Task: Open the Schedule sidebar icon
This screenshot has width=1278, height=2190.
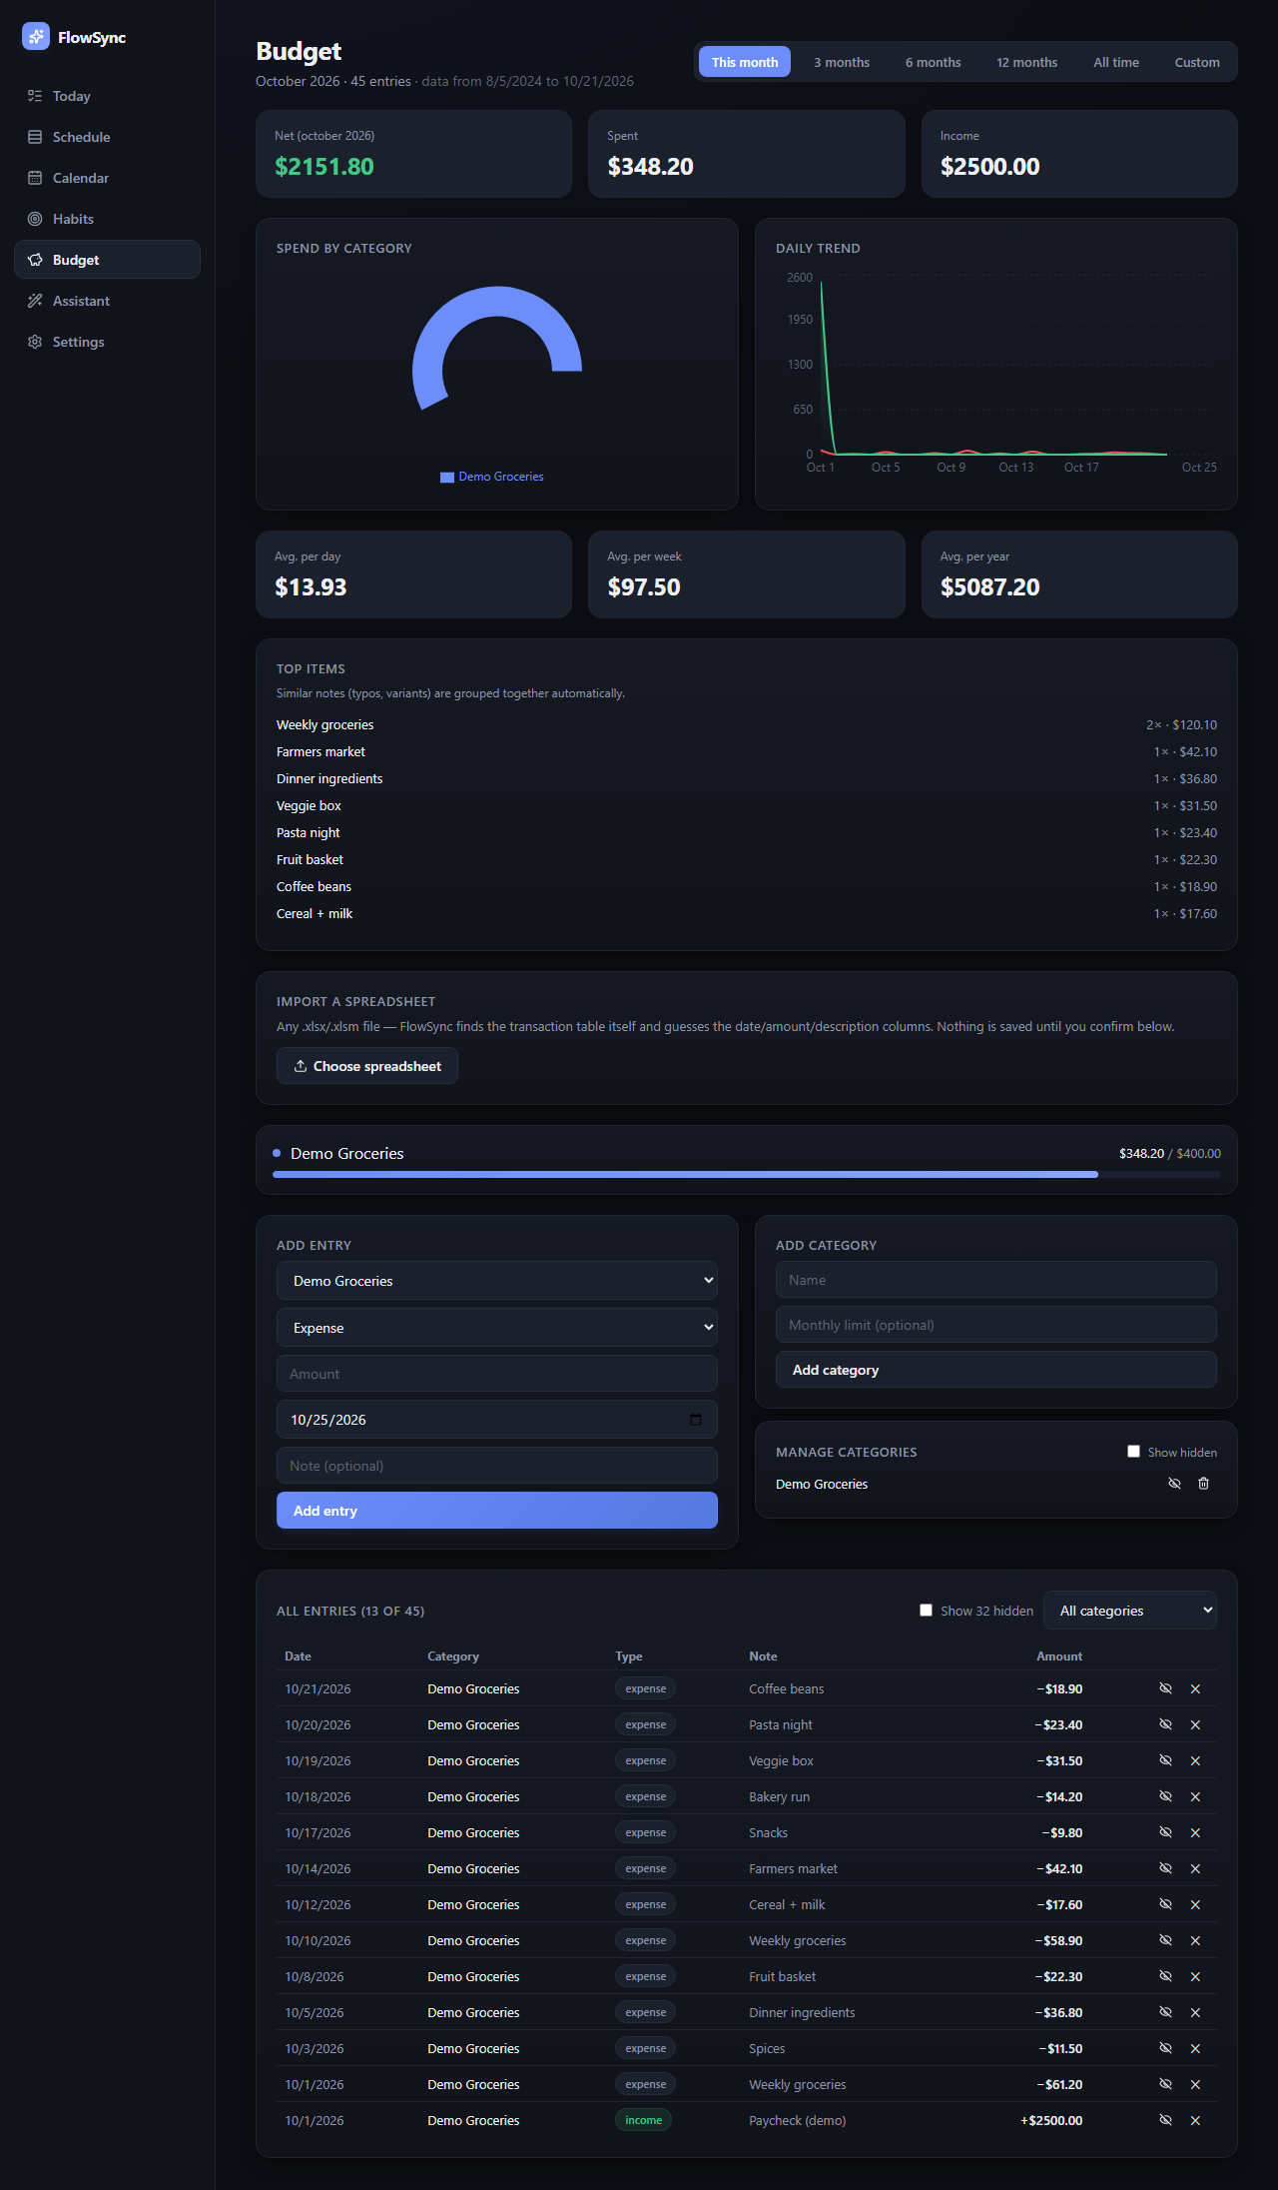Action: coord(35,137)
